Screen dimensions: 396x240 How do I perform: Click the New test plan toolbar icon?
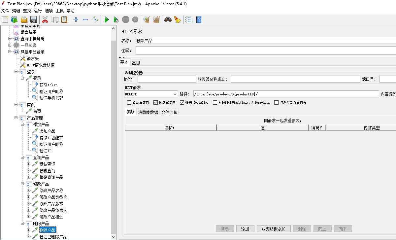pos(5,19)
